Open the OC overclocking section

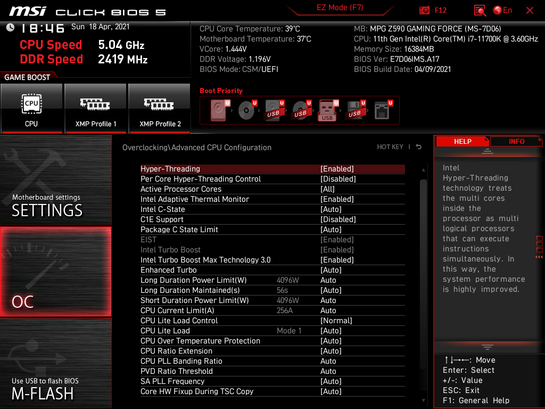(x=55, y=272)
